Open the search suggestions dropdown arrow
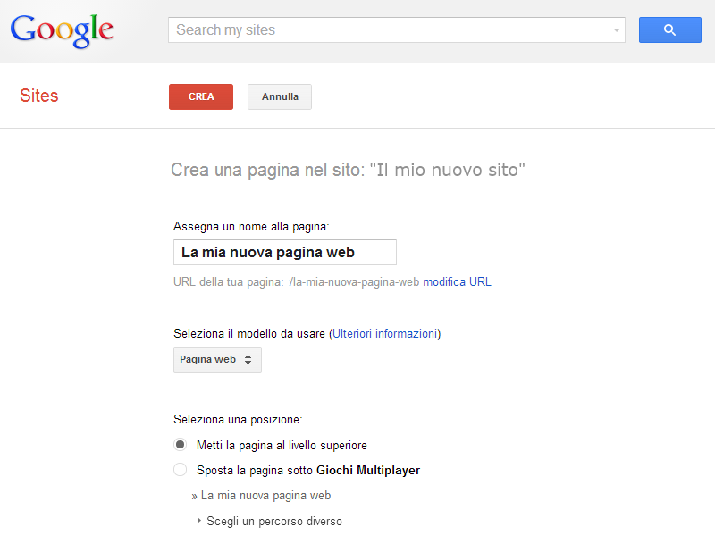Image resolution: width=715 pixels, height=536 pixels. 616,29
